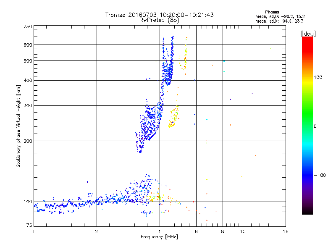The height and width of the screenshot is (252, 336).
Task: Click the x-axis tick label '4'
Action: pos(160,231)
